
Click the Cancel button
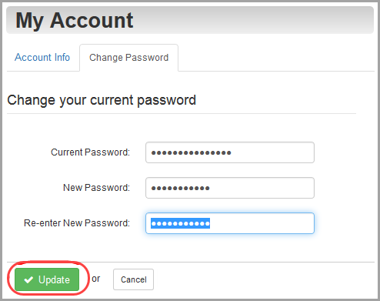click(x=133, y=279)
